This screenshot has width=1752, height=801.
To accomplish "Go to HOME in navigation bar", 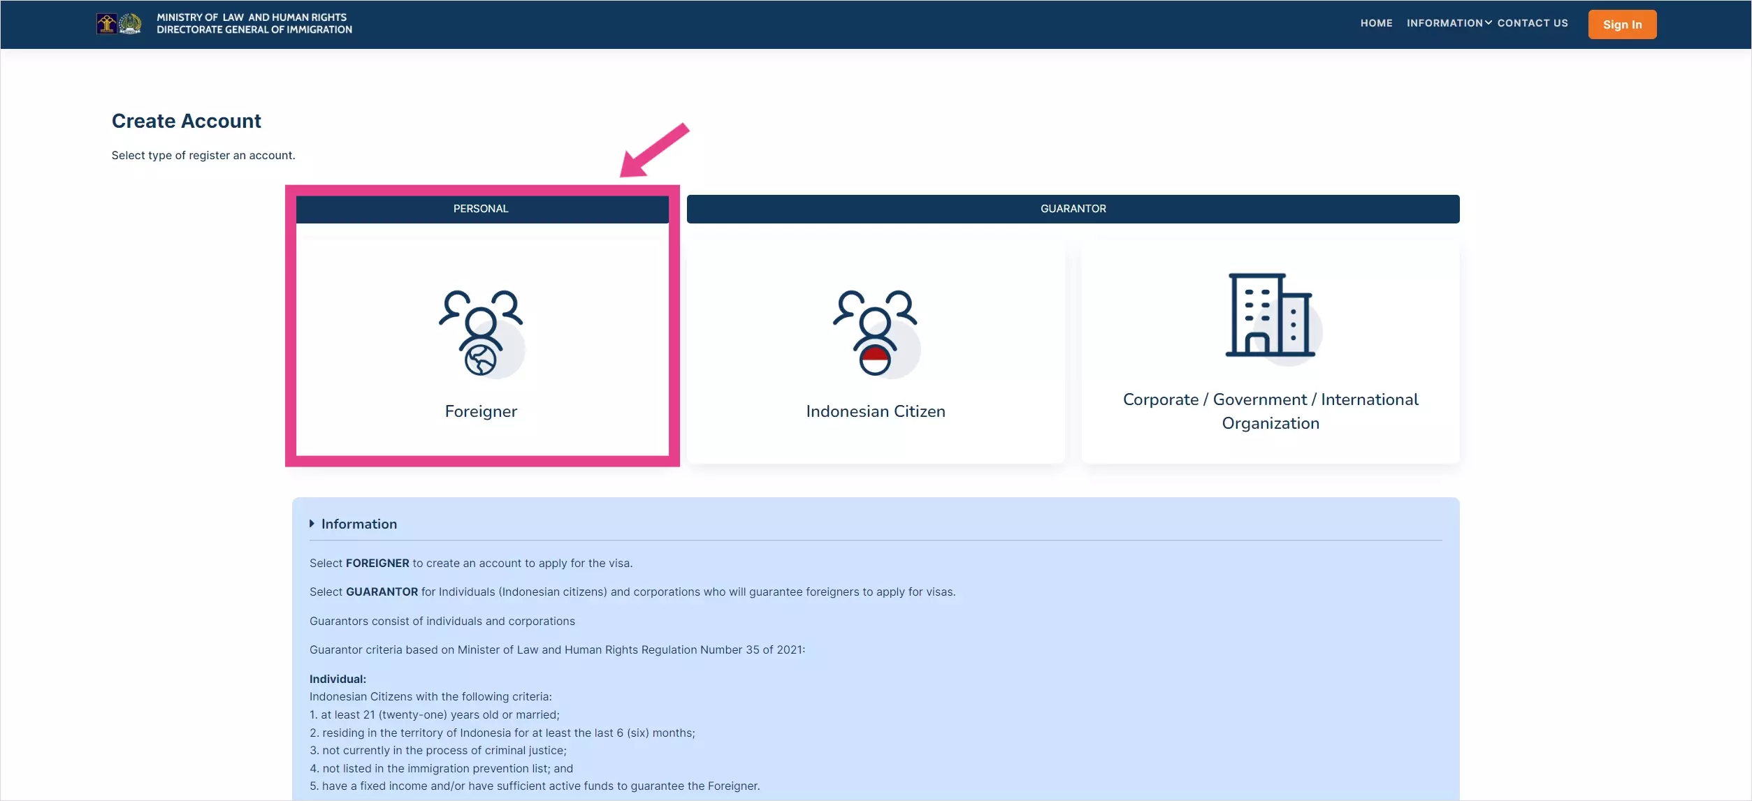I will tap(1376, 23).
